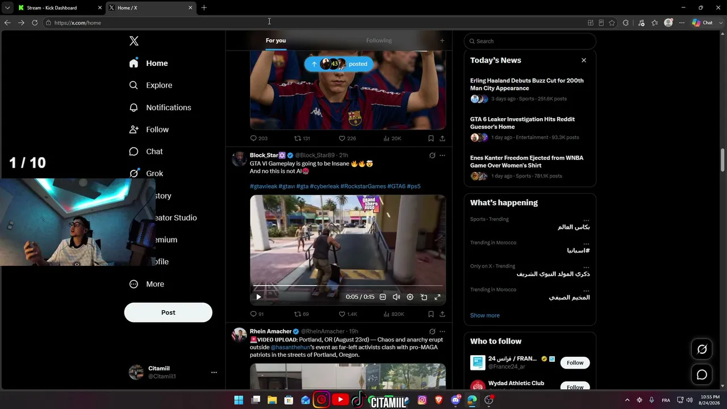Click the Post button
Image resolution: width=727 pixels, height=409 pixels.
(168, 312)
